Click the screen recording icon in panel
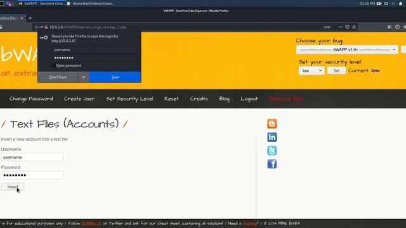 379,4
